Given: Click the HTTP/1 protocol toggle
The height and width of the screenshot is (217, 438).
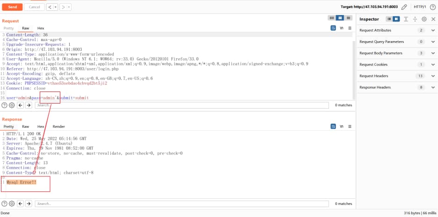Looking at the screenshot, I should click(x=420, y=7).
